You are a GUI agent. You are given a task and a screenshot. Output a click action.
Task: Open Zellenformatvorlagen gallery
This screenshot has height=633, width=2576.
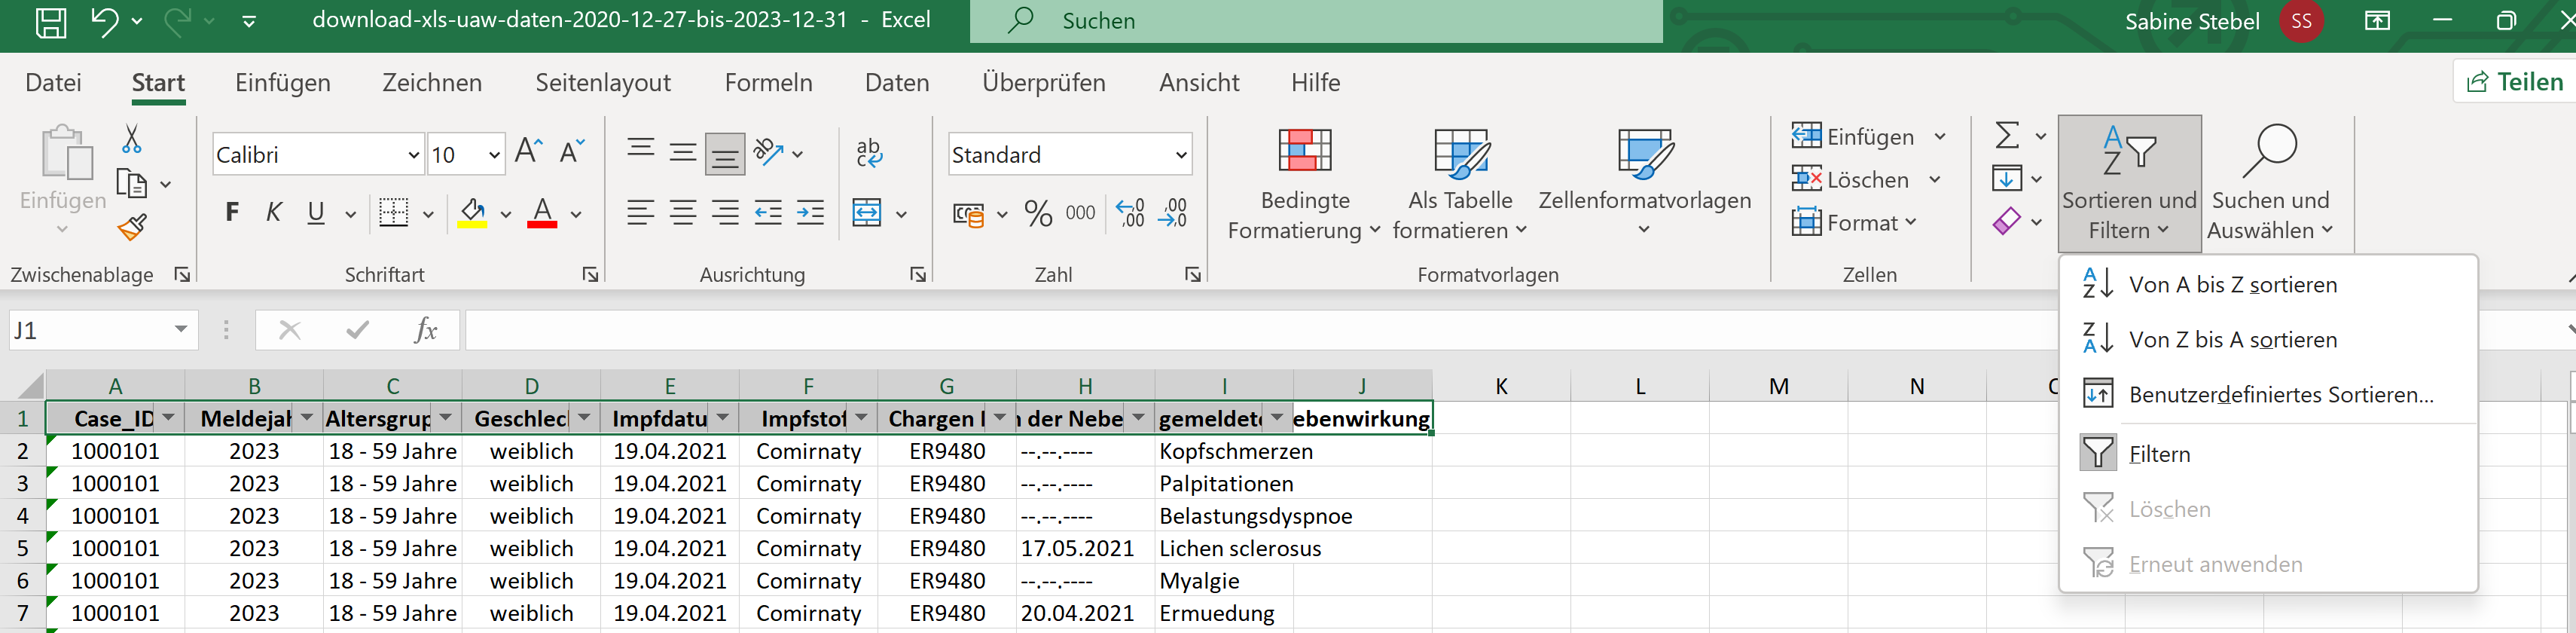click(1644, 184)
